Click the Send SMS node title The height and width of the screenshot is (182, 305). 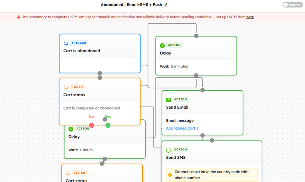pyautogui.click(x=176, y=158)
